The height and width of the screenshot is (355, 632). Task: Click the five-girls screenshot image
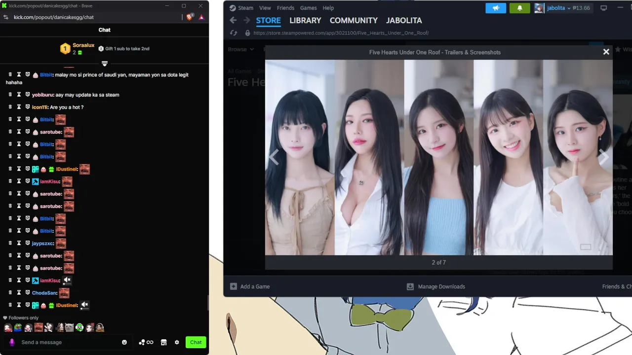pos(438,157)
